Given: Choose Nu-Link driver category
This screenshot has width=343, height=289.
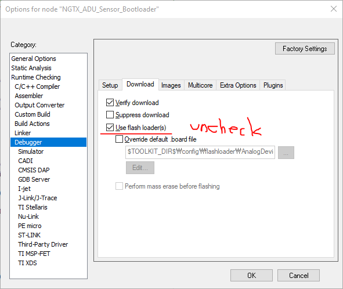Looking at the screenshot, I should [48, 216].
